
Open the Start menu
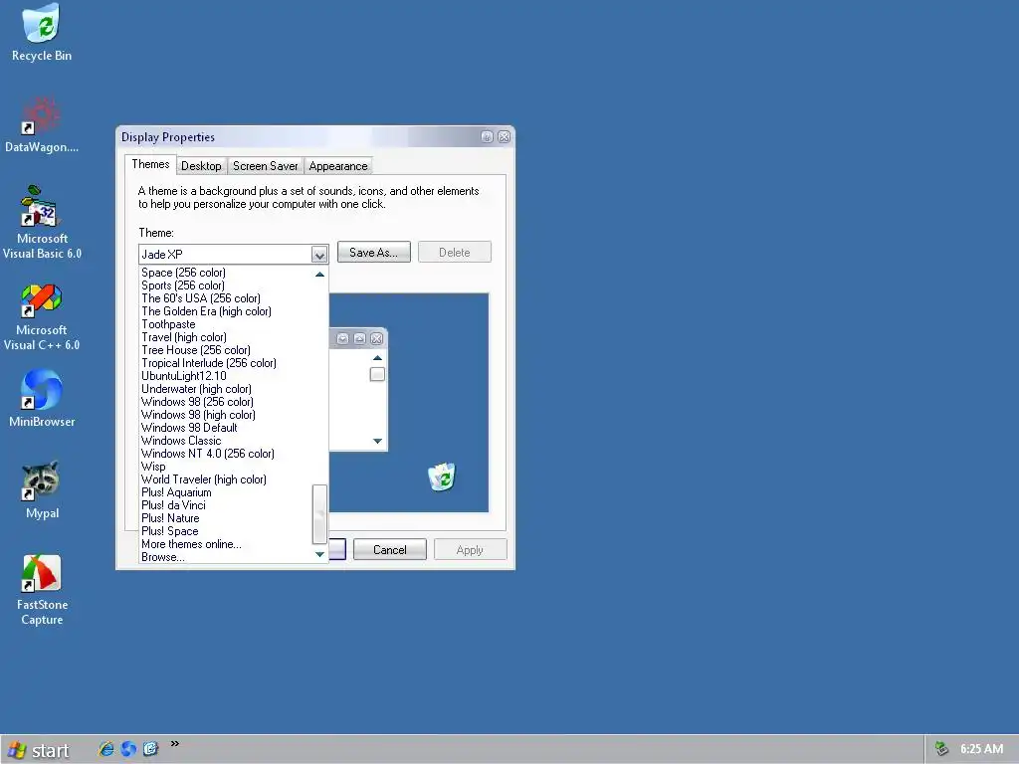38,750
